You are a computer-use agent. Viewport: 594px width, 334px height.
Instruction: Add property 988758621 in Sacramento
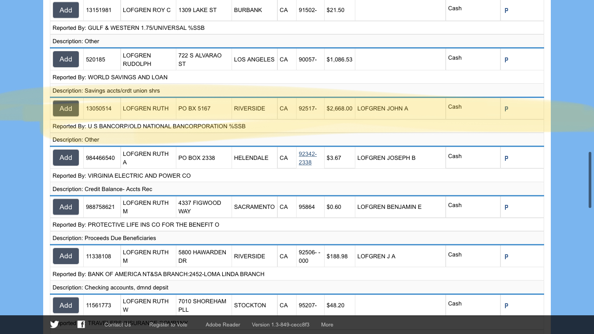tap(66, 207)
